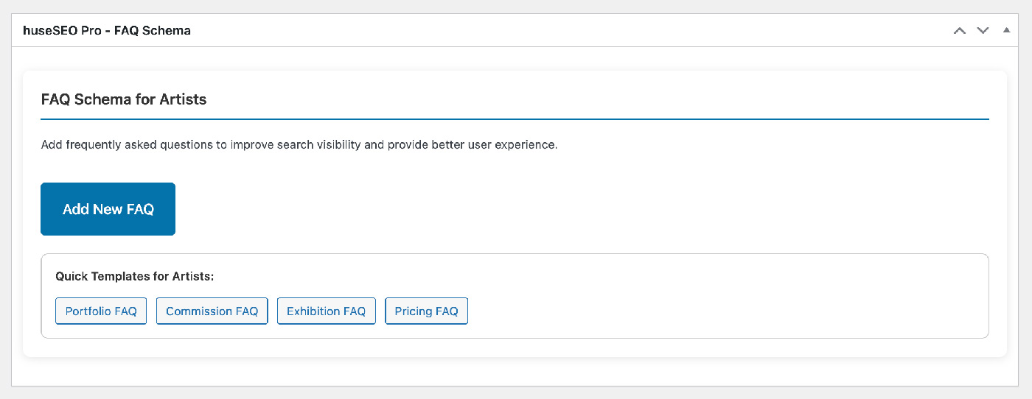Click the description text about search visibility

click(x=299, y=144)
